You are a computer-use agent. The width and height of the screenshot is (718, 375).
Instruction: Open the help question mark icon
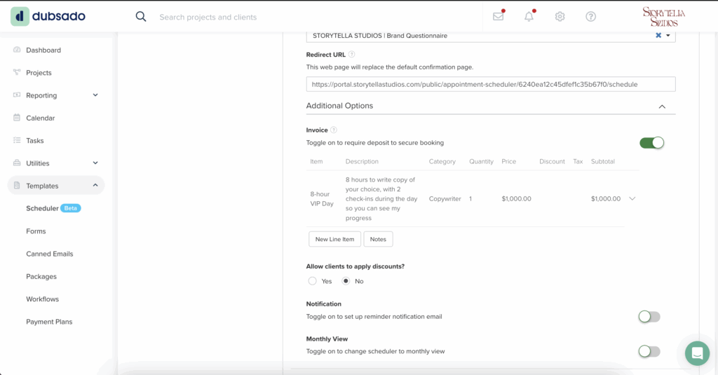(x=590, y=17)
